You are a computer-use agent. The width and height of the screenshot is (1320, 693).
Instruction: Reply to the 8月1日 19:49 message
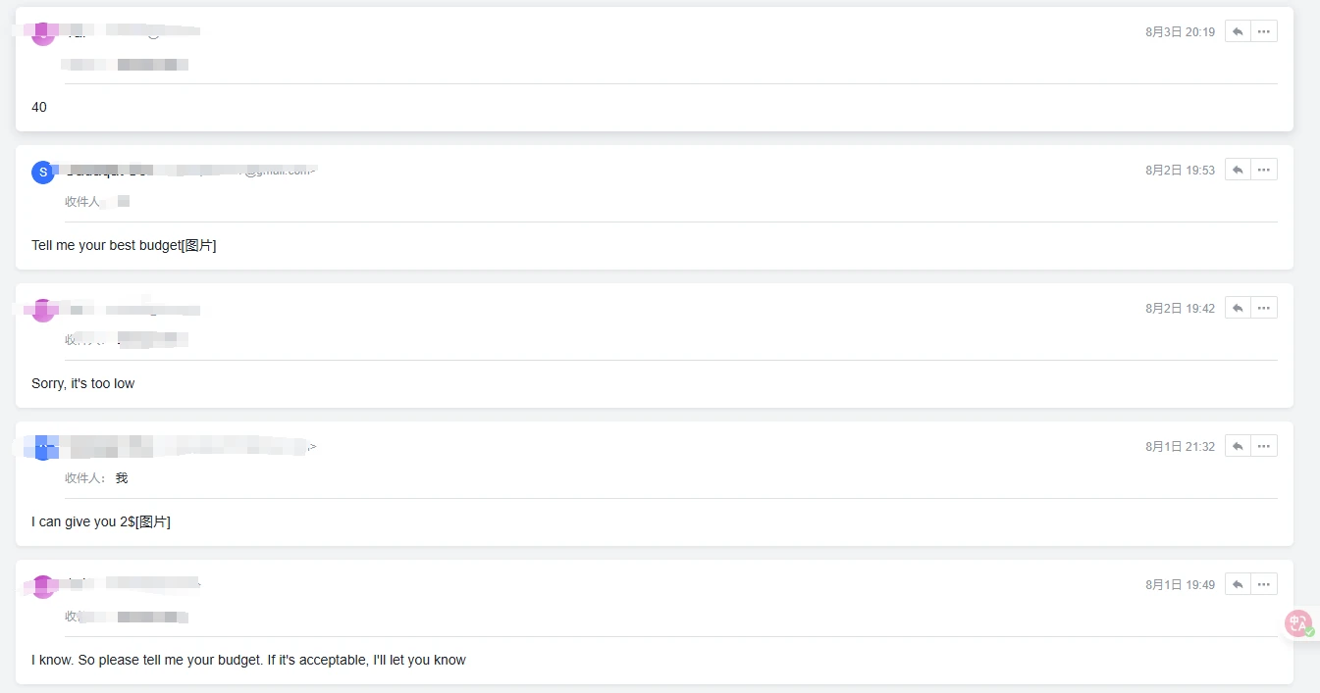(x=1238, y=584)
